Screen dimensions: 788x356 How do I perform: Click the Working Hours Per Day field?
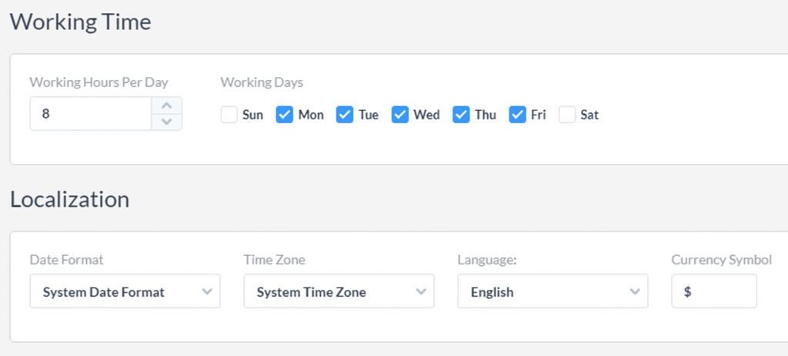click(x=91, y=114)
